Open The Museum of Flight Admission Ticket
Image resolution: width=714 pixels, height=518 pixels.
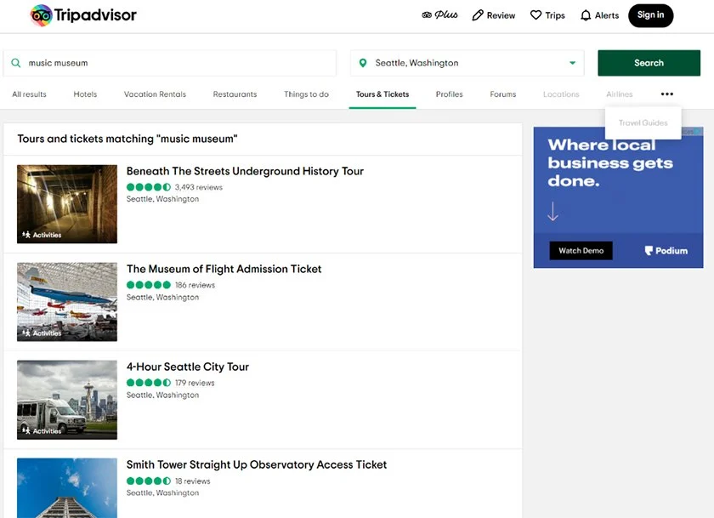click(x=224, y=270)
